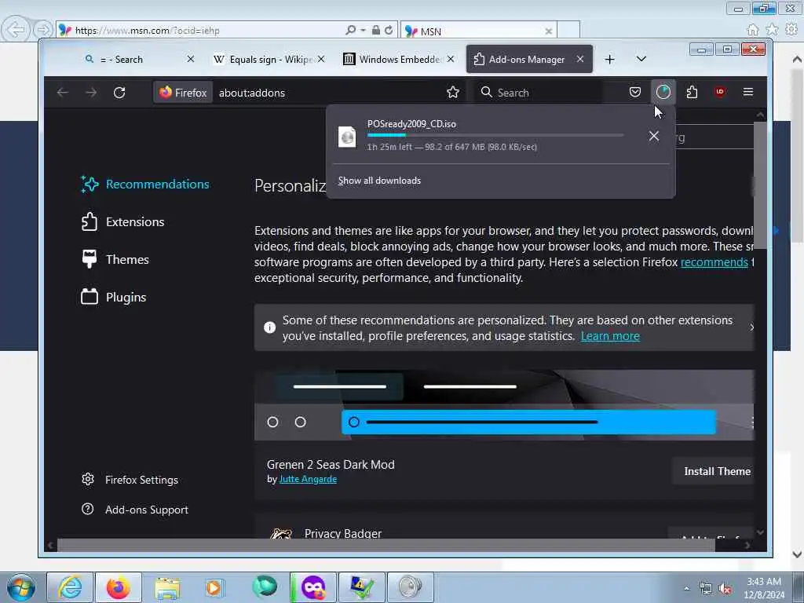Open Firefox Settings from sidebar

pos(130,480)
